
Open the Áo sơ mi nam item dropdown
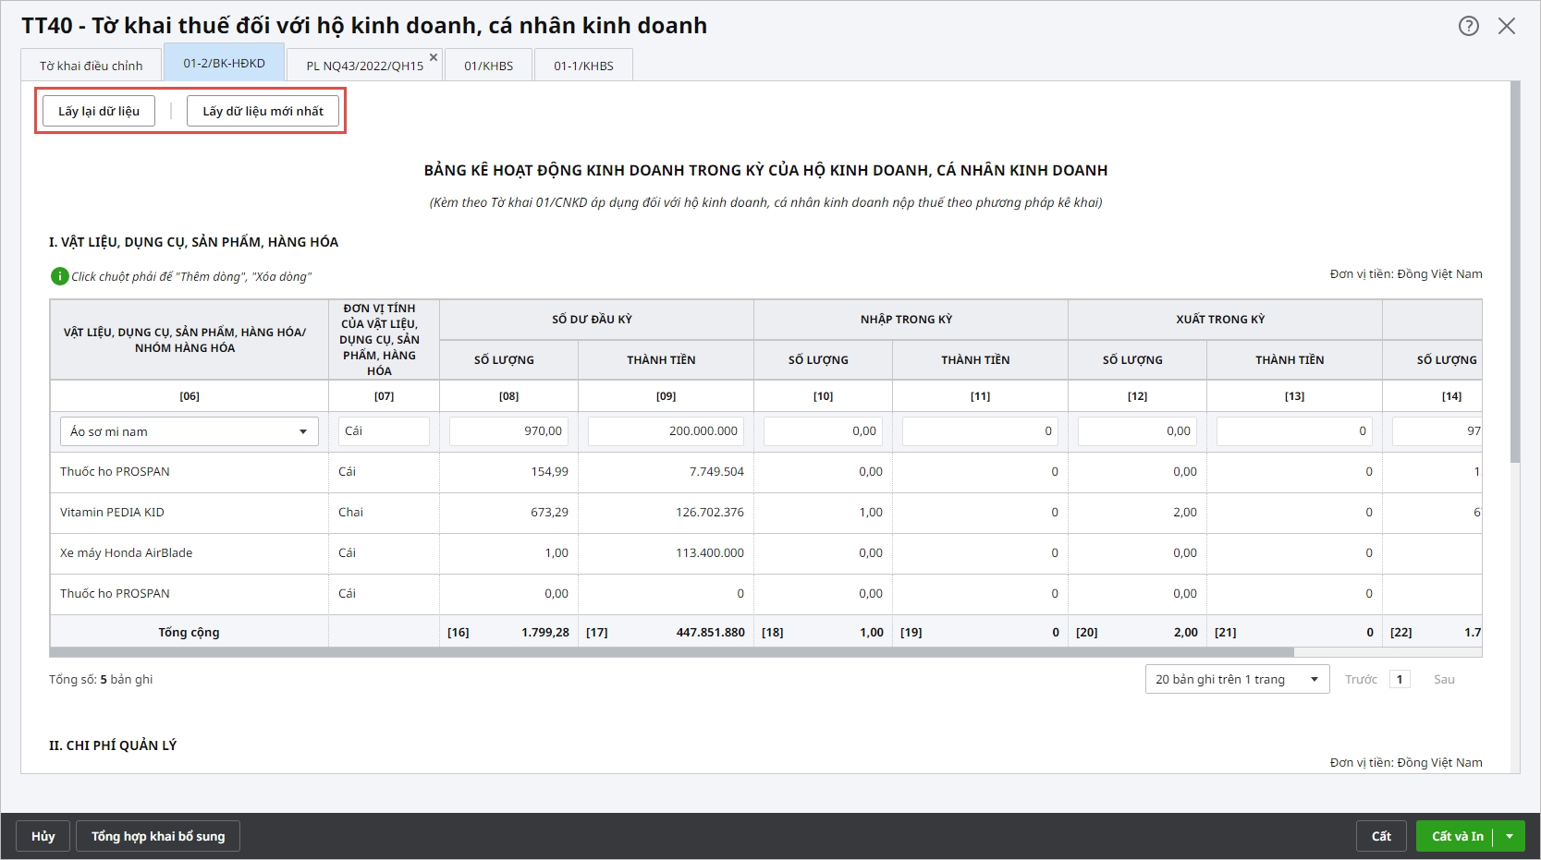(x=302, y=431)
